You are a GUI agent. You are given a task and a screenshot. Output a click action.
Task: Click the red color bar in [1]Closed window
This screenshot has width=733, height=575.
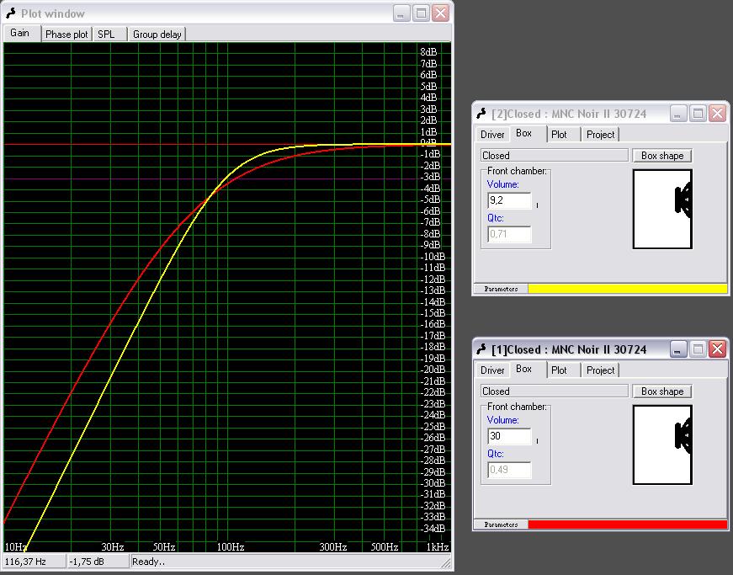[x=627, y=524]
